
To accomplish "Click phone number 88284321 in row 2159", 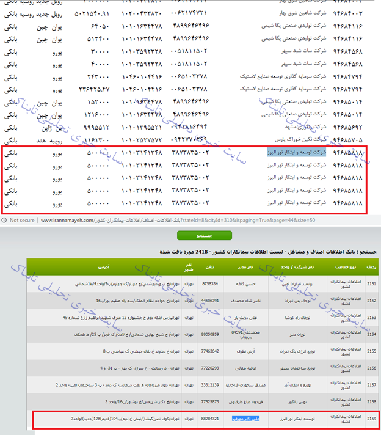I will tap(208, 419).
